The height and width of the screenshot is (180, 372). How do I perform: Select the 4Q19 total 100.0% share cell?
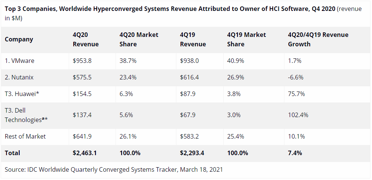click(x=238, y=153)
